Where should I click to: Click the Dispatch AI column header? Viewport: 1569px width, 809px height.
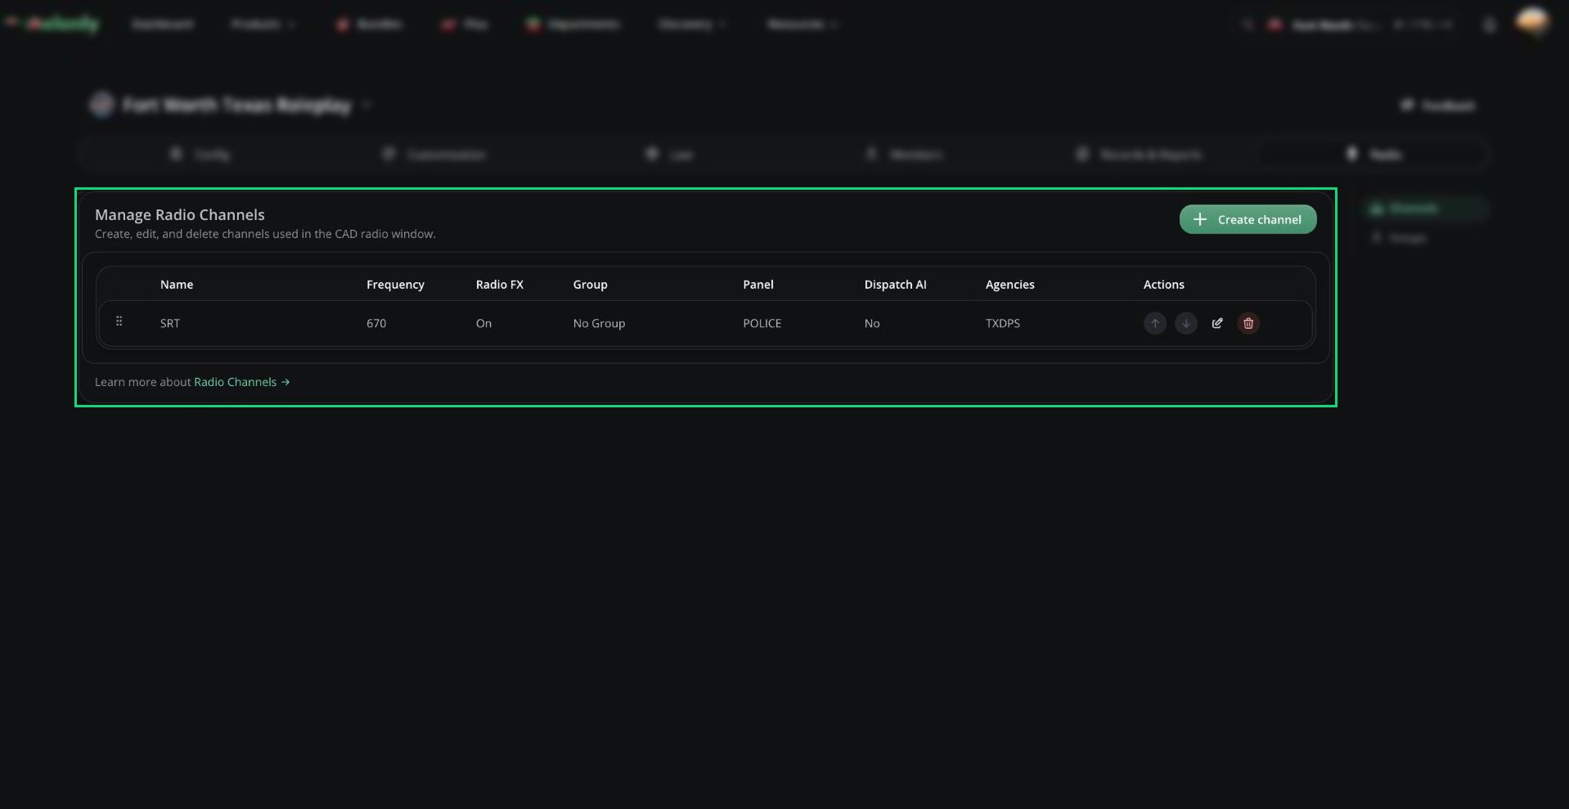(x=895, y=285)
